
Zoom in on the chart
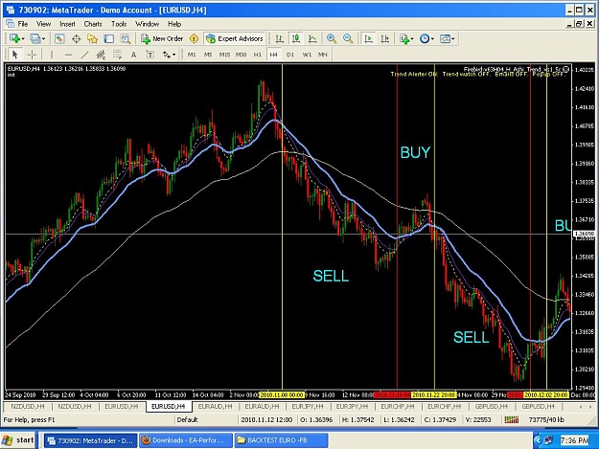click(x=332, y=38)
